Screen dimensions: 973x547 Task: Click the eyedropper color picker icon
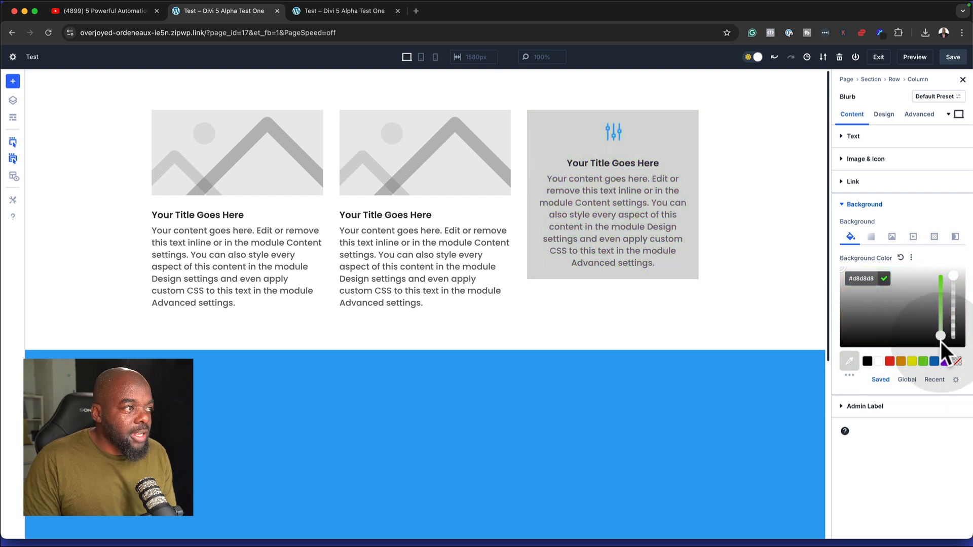(x=849, y=361)
